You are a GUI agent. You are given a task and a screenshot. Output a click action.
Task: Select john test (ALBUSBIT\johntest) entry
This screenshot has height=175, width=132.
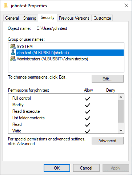pyautogui.click(x=70, y=53)
